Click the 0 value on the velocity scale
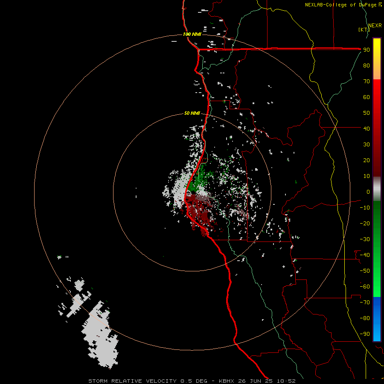The height and width of the screenshot is (384, 384). (x=368, y=192)
